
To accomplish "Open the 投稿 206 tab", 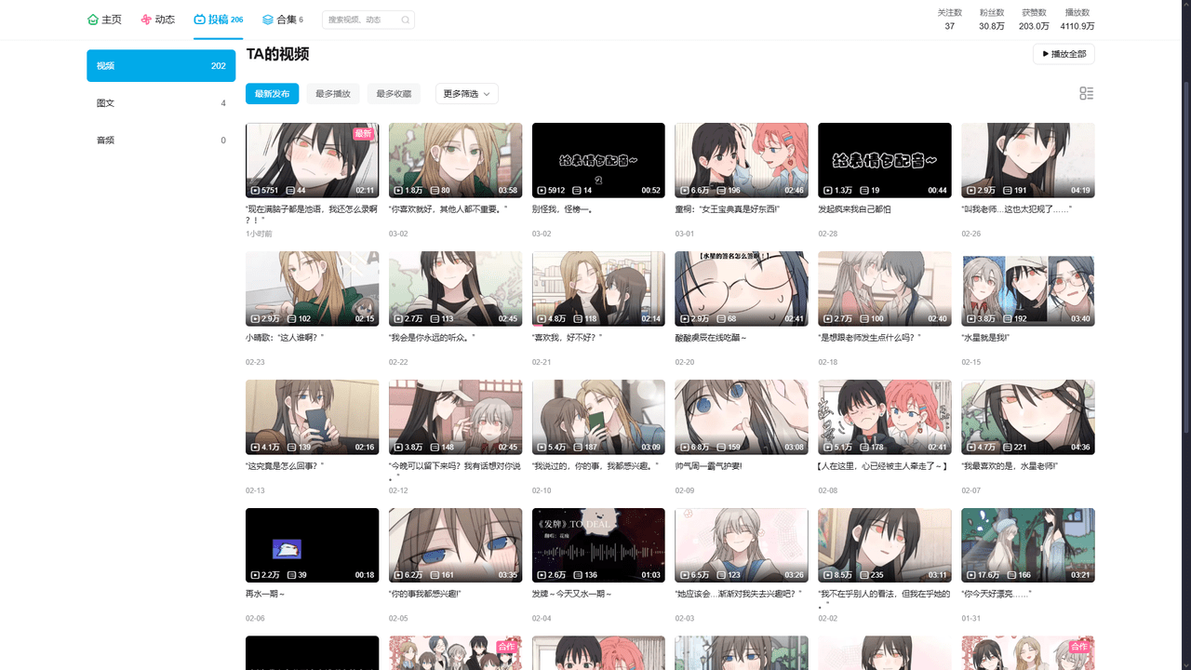I will click(x=219, y=20).
